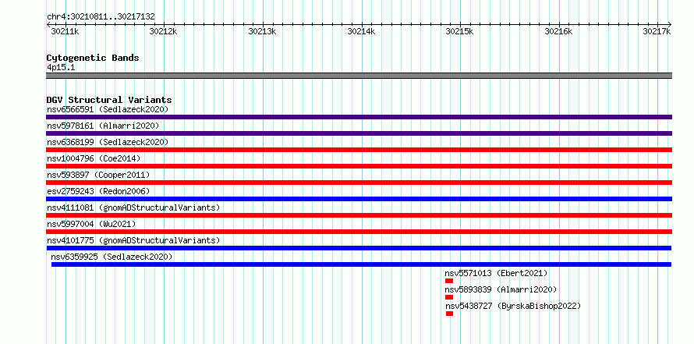Select the purple bar under nsv6566591
Screen dimensions: 694x344
(359, 117)
